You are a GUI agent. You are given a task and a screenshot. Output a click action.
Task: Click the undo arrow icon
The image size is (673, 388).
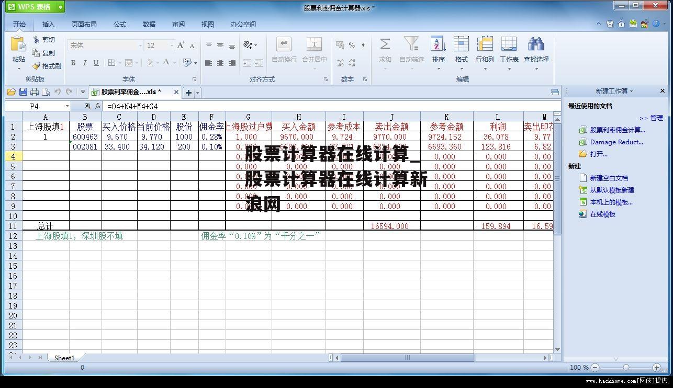pyautogui.click(x=58, y=92)
